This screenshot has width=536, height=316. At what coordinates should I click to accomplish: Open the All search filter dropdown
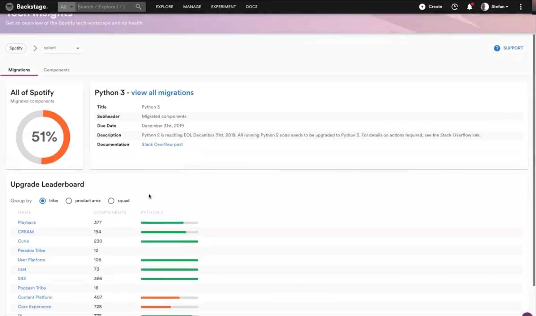[x=66, y=7]
